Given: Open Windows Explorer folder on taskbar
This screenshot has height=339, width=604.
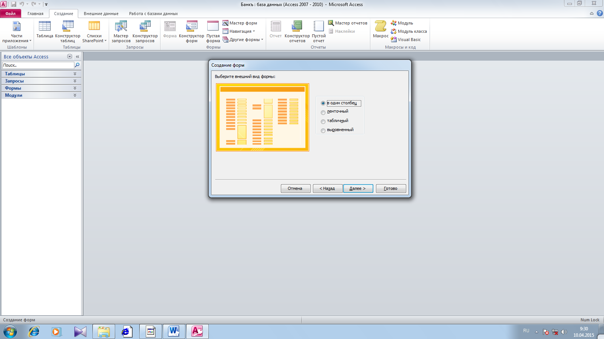Looking at the screenshot, I should click(x=104, y=331).
